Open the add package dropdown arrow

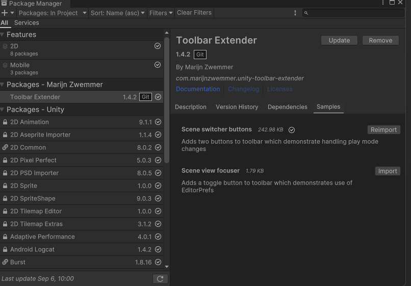coord(12,13)
